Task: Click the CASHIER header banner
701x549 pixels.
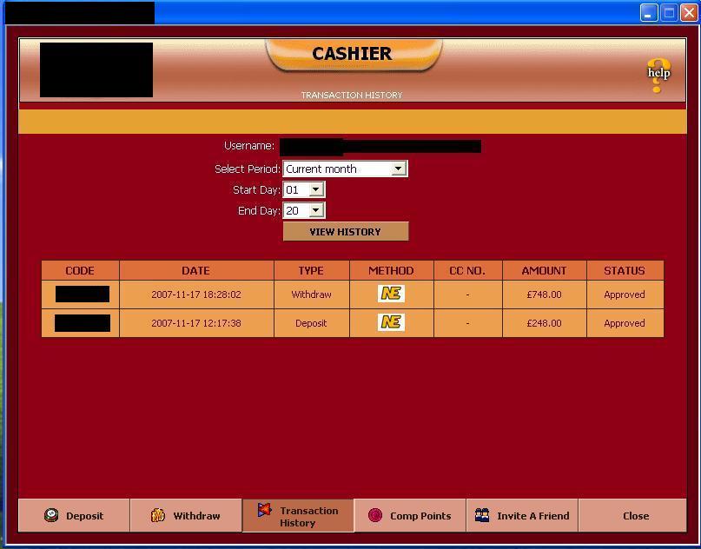Action: point(354,54)
